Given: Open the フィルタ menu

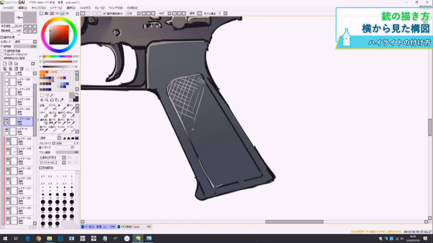Looking at the screenshot, I should click(85, 8).
